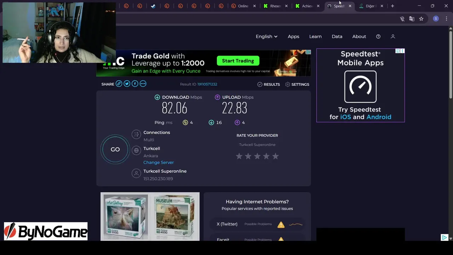Open the browser profile S avatar

click(436, 19)
